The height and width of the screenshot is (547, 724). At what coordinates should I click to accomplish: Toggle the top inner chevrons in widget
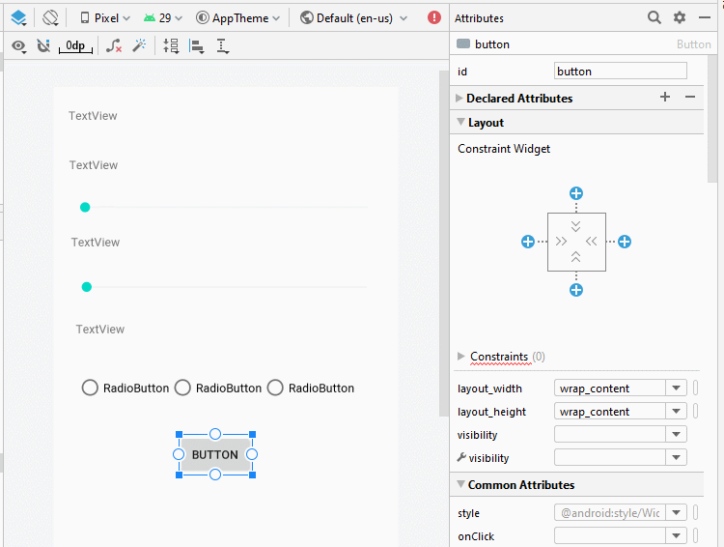575,226
